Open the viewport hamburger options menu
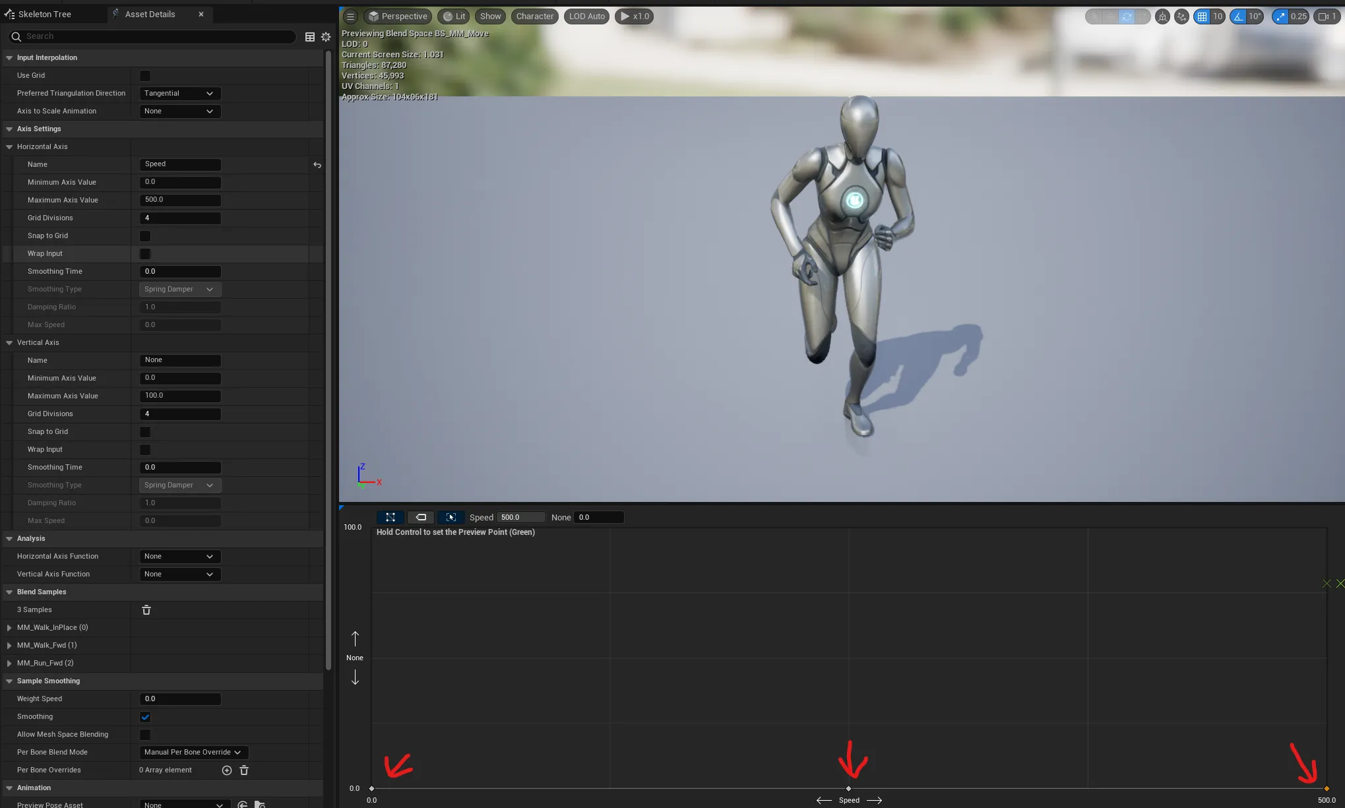1345x808 pixels. pyautogui.click(x=350, y=16)
